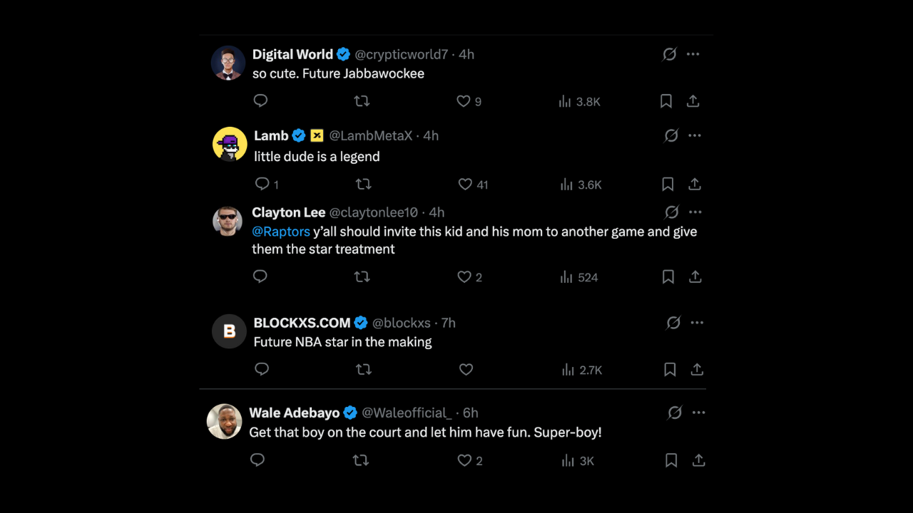
Task: Click the reply bubble under Wale Adebayo's post
Action: click(257, 460)
